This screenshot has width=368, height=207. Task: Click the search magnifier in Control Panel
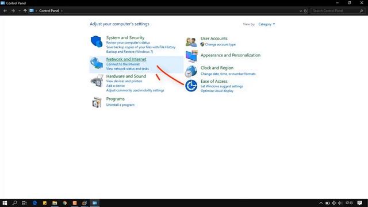pos(361,11)
